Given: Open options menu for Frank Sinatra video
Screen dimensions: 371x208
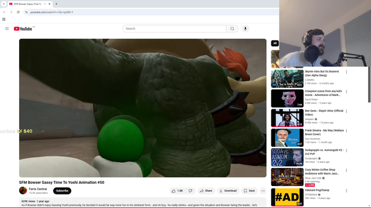Looking at the screenshot, I should (347, 131).
